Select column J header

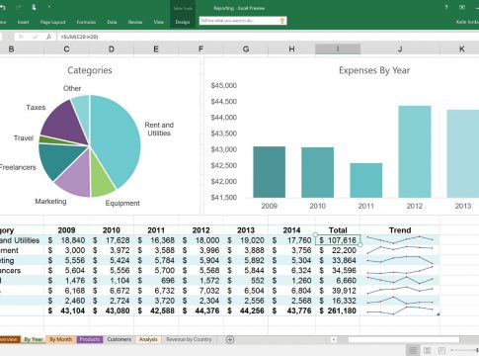[400, 49]
